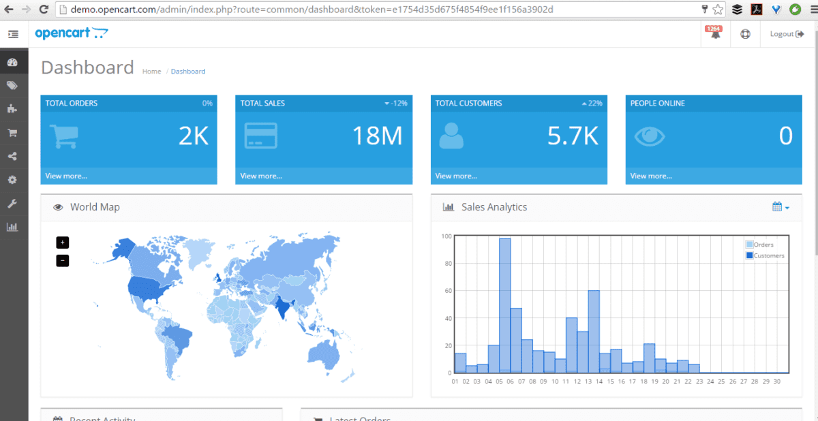This screenshot has height=421, width=818.
Task: Open the System gear icon in sidebar
Action: 12,180
